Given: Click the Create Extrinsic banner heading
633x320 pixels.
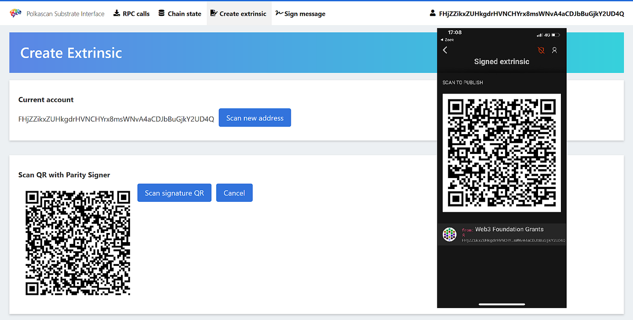Looking at the screenshot, I should click(x=71, y=53).
